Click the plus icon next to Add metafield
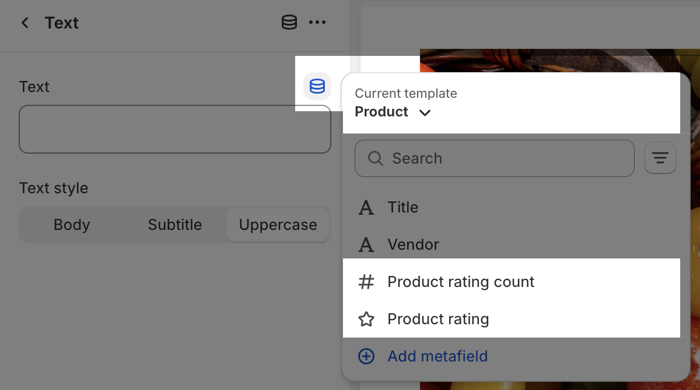This screenshot has height=390, width=700. point(366,356)
